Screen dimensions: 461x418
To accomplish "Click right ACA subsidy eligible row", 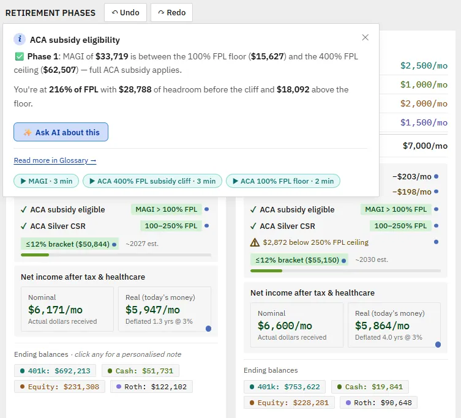I will pyautogui.click(x=345, y=209).
